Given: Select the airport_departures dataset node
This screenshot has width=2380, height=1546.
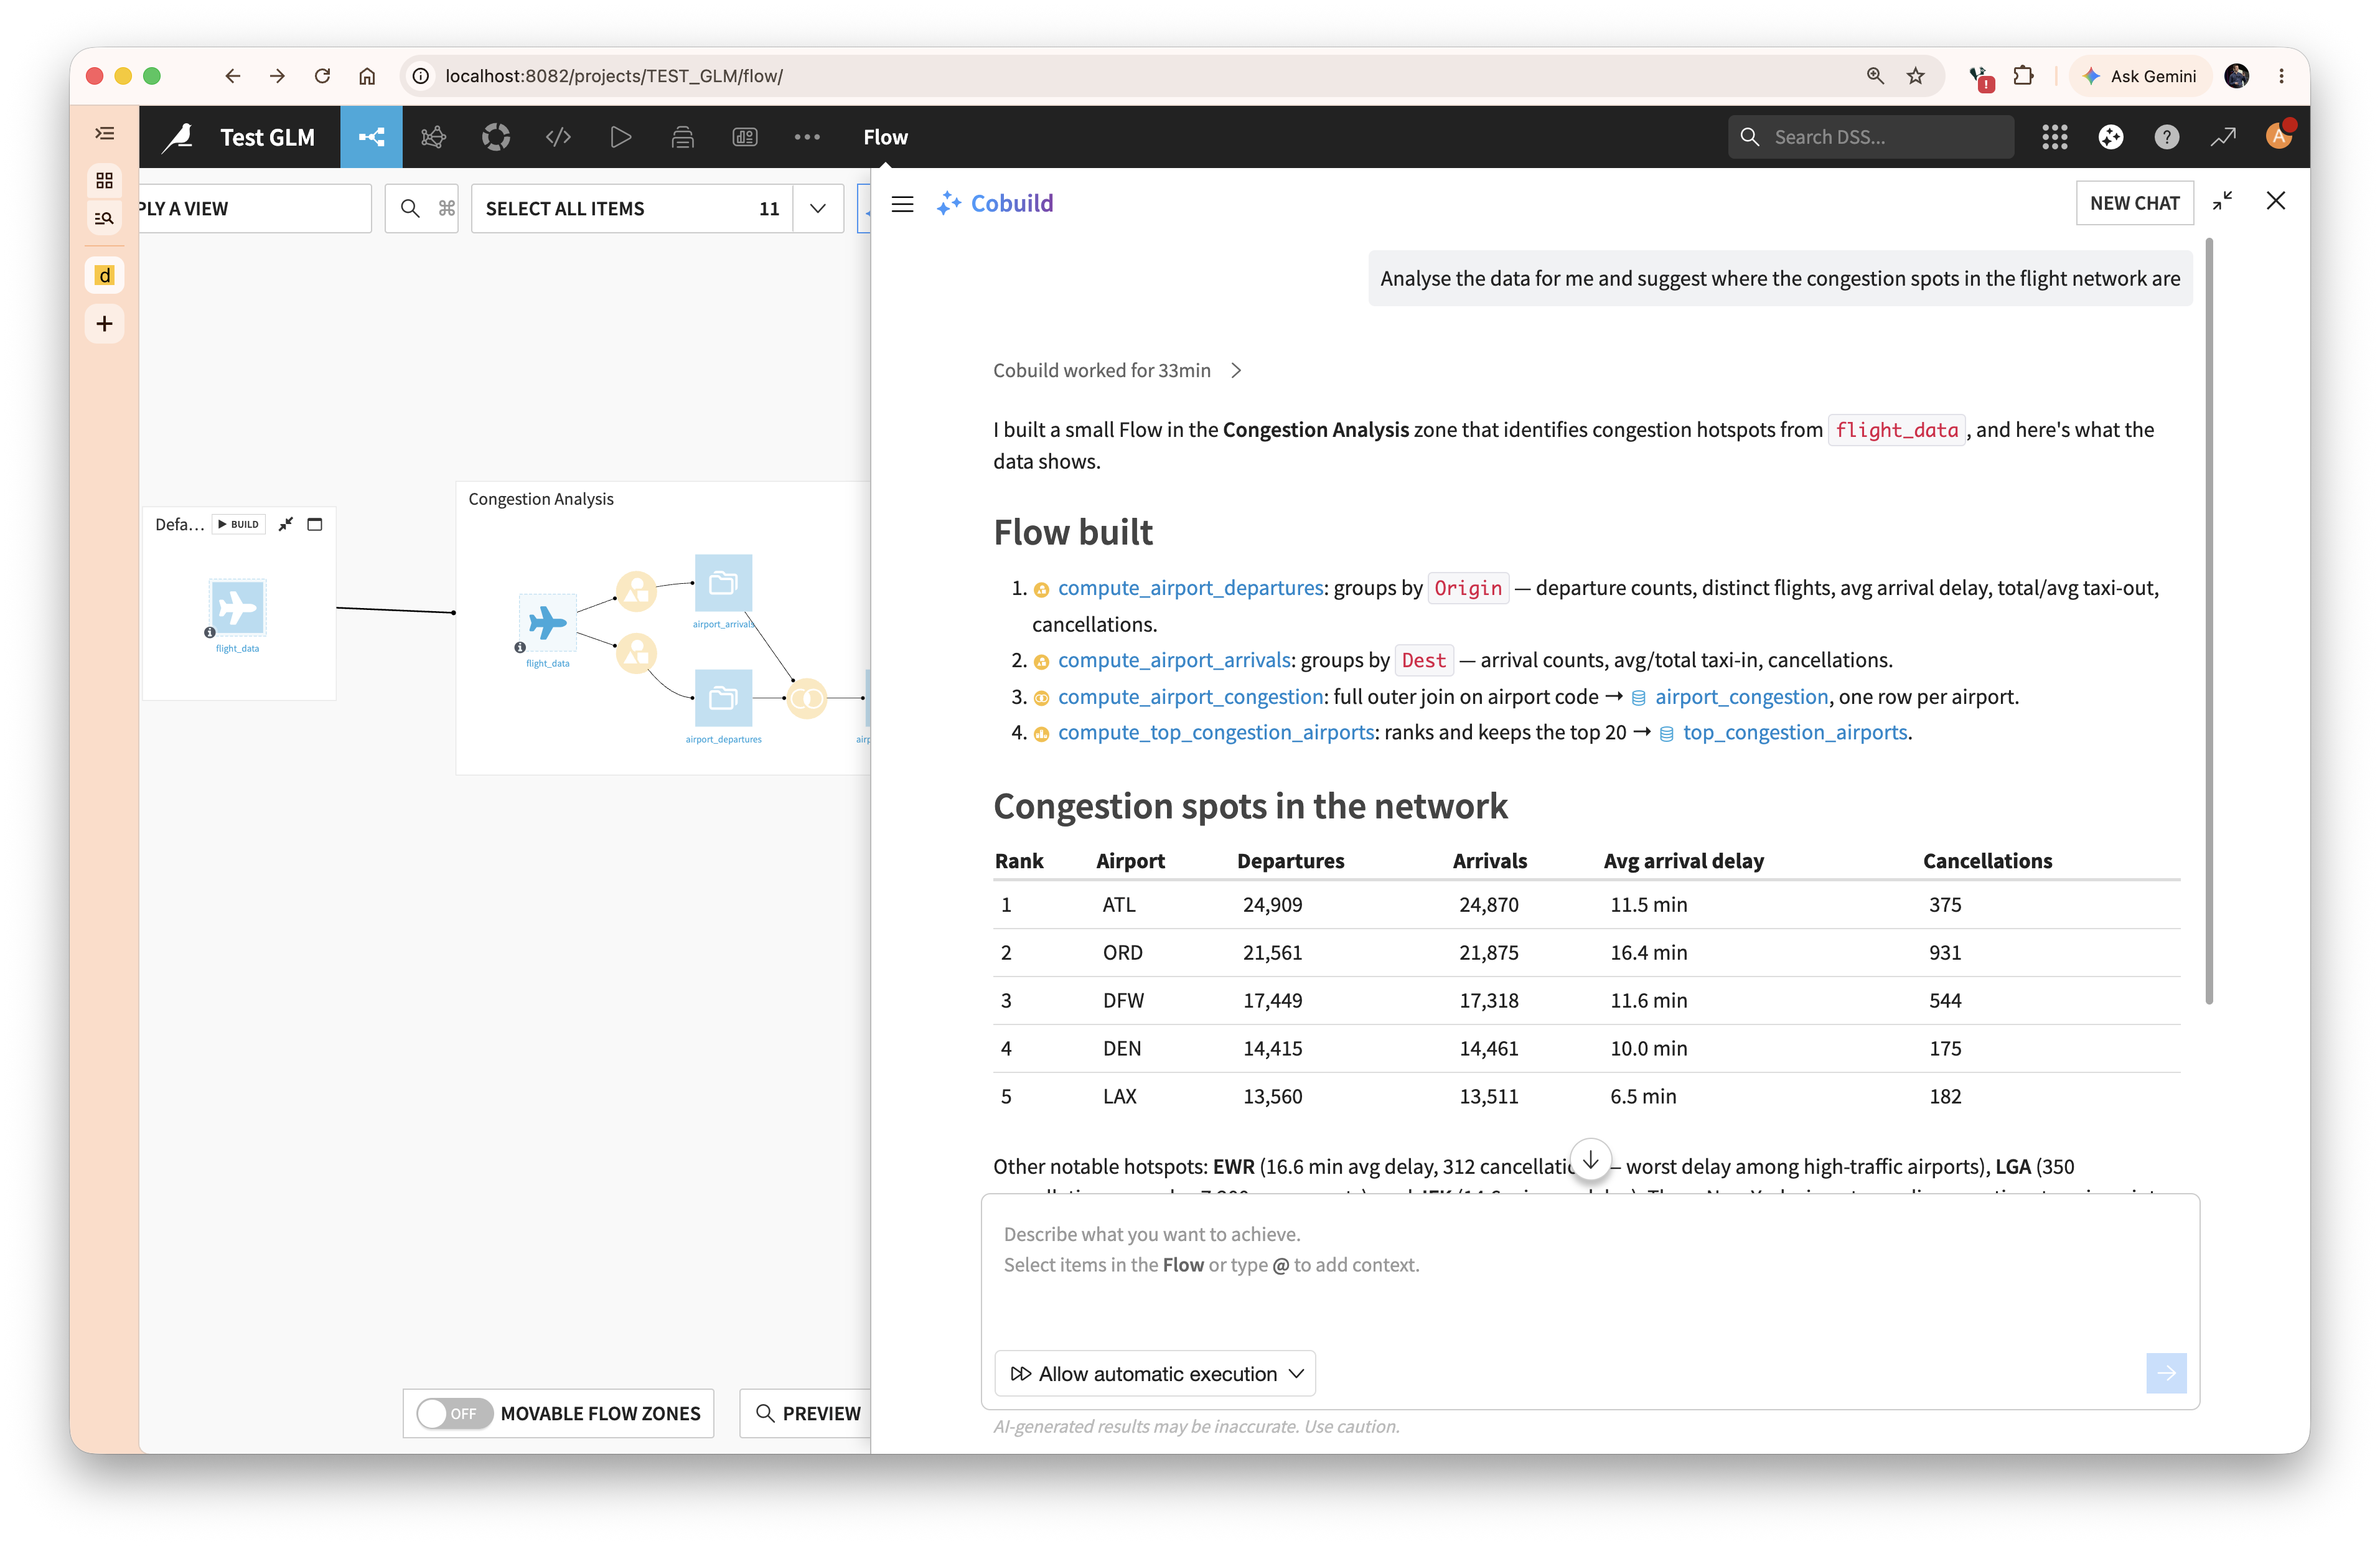Looking at the screenshot, I should [x=723, y=698].
